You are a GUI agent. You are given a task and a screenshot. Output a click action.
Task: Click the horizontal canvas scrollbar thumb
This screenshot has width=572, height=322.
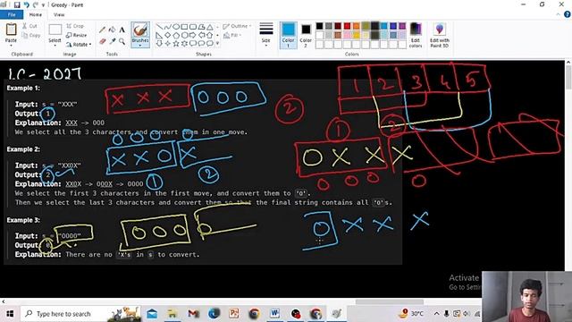coord(390,301)
